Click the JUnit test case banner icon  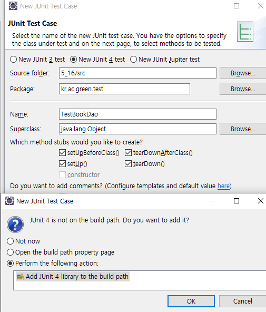pyautogui.click(x=245, y=32)
